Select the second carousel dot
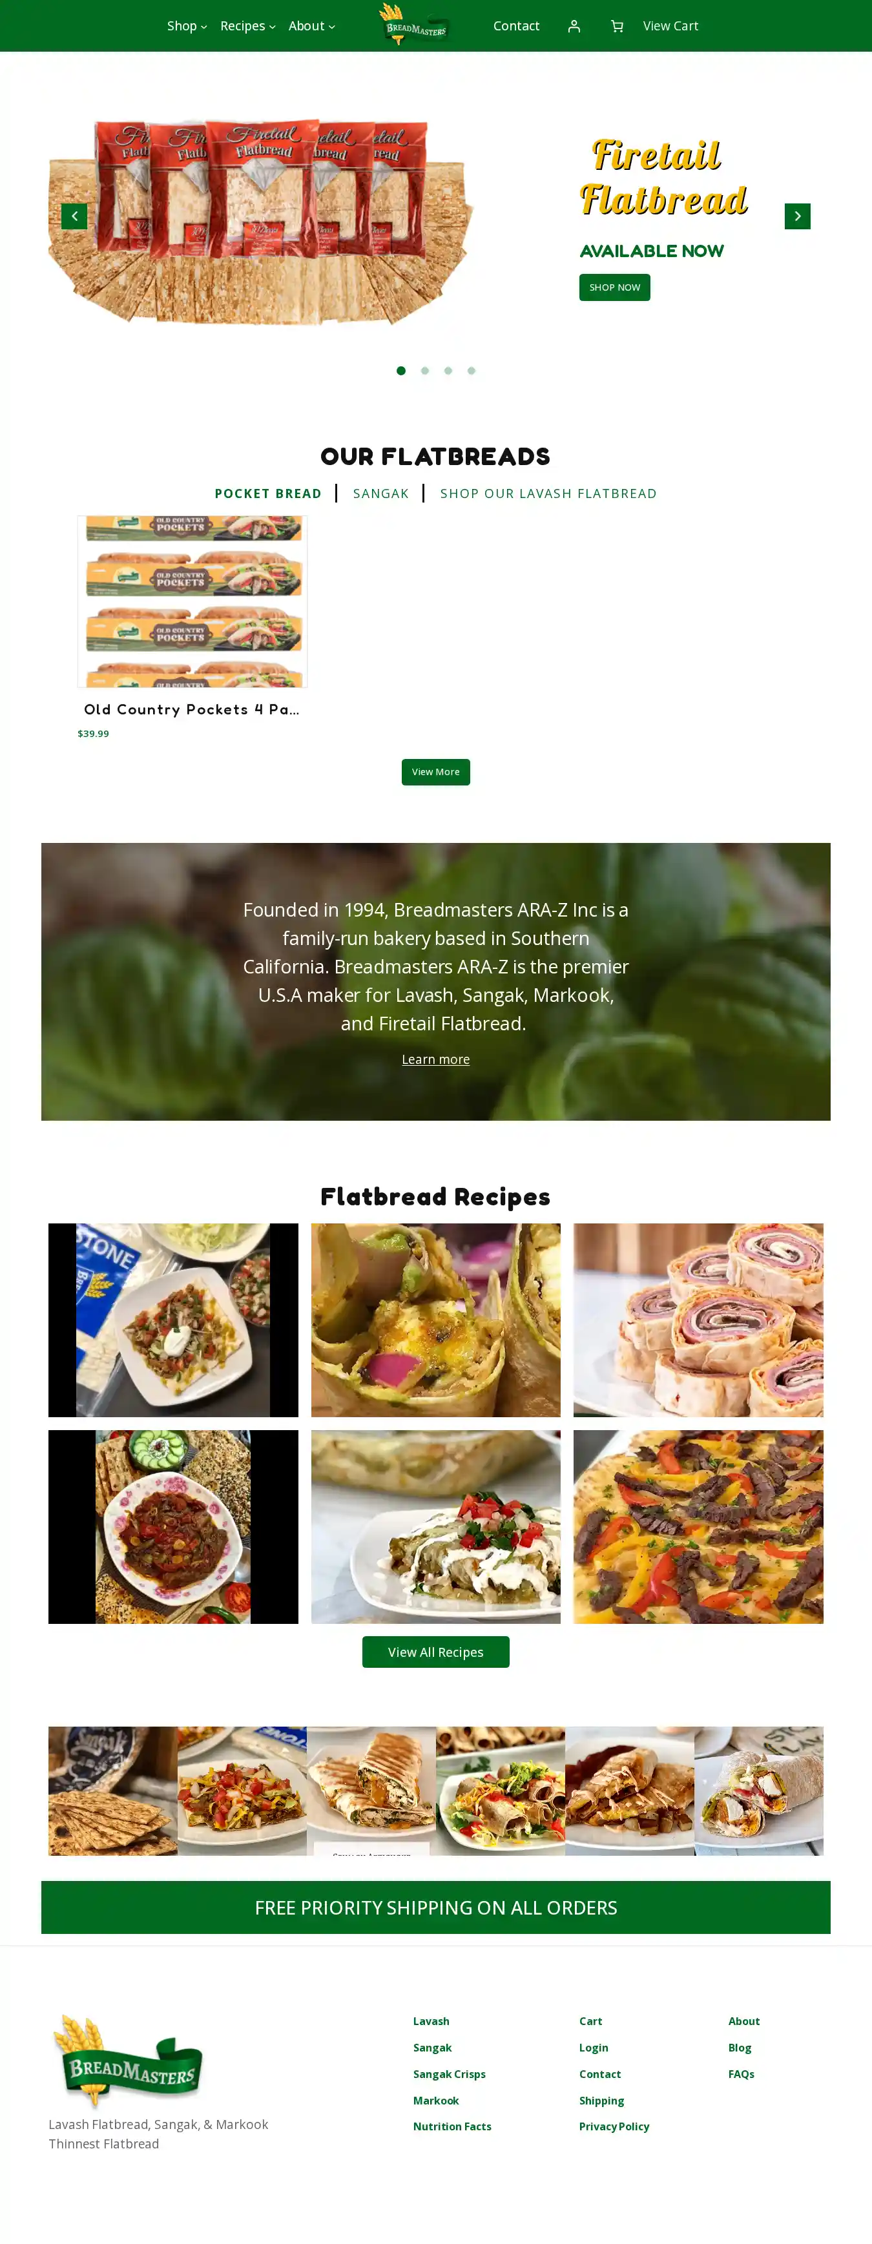872x2244 pixels. [424, 371]
